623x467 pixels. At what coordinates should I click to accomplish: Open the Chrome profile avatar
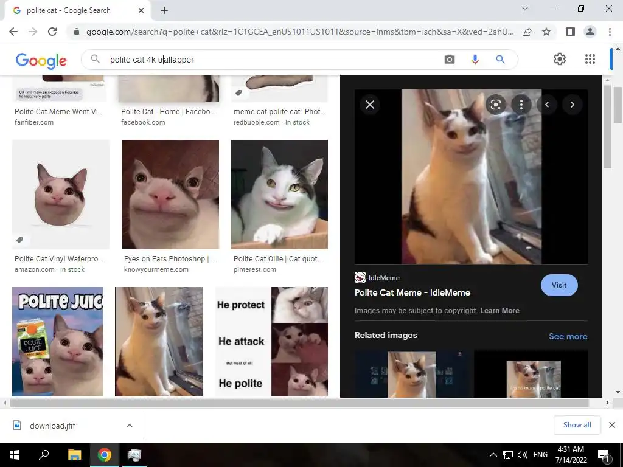[590, 32]
